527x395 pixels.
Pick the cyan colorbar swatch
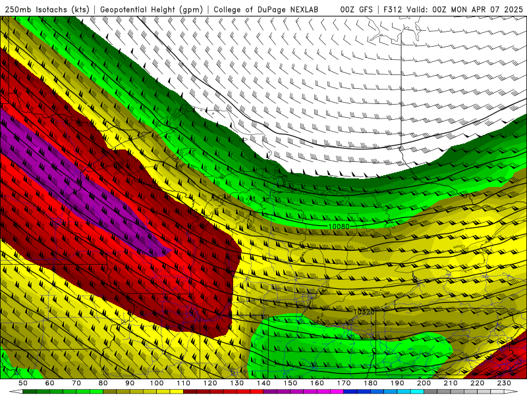417,390
